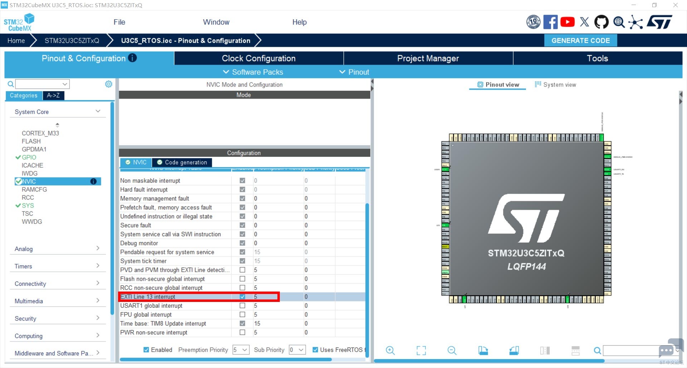Image resolution: width=687 pixels, height=368 pixels.
Task: Open the Pinout dropdown menu
Action: point(354,72)
